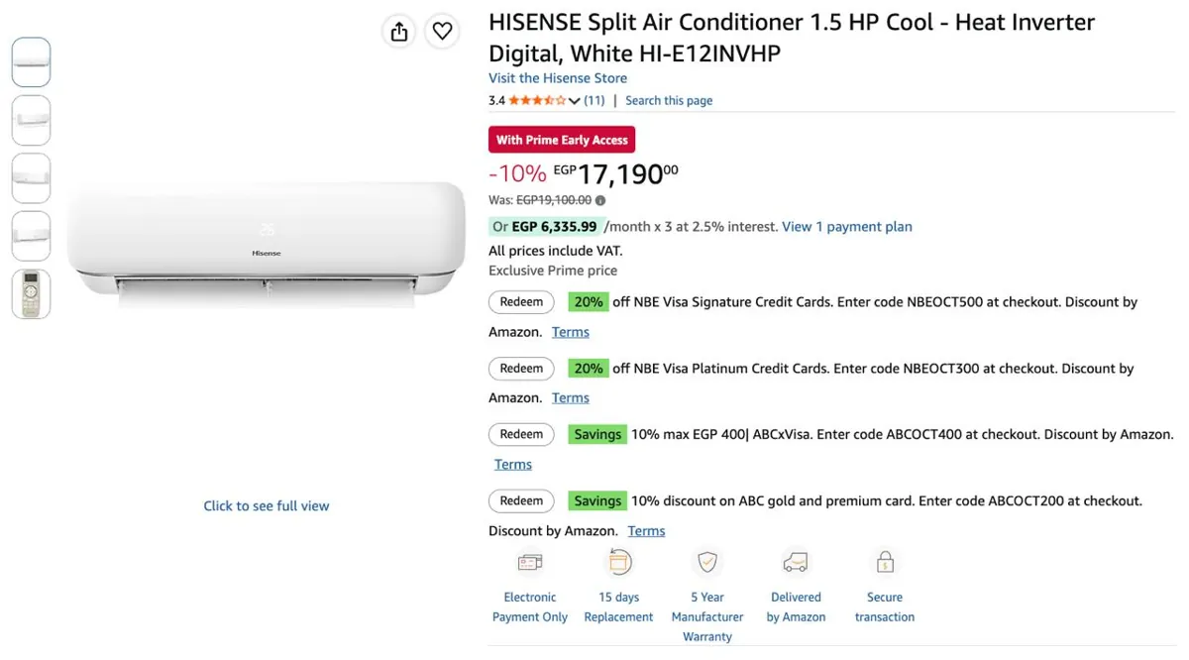Click the 5 Year Manufacturer Warranty shield icon

click(707, 563)
